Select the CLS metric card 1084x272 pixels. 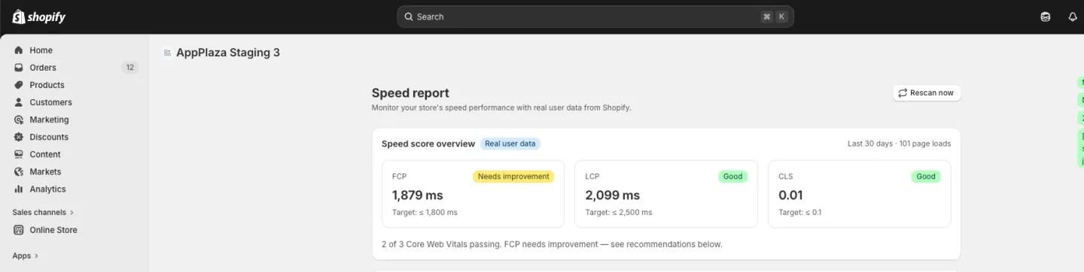[860, 194]
